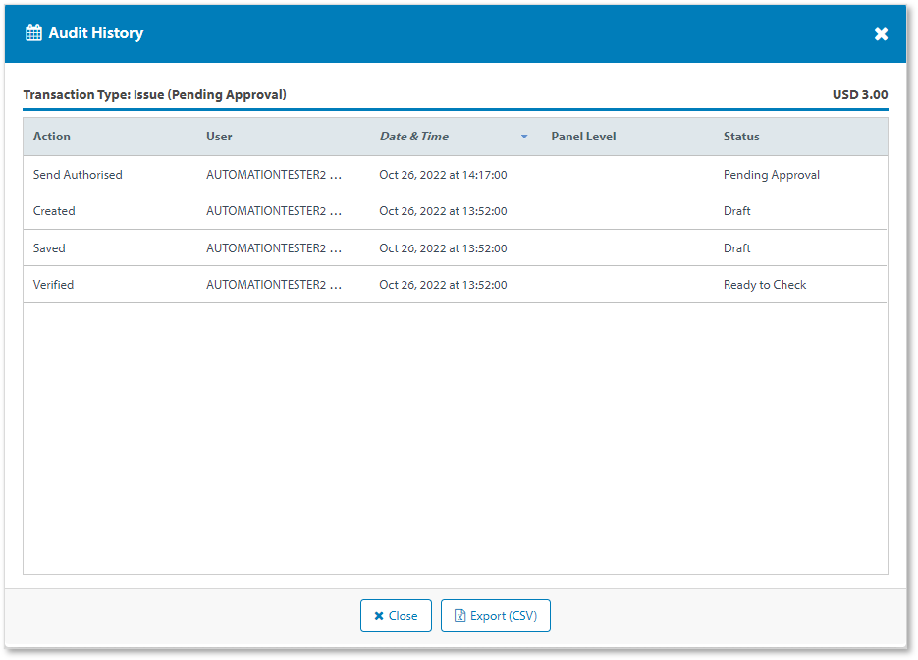Click the USD 3.00 amount label

click(x=859, y=95)
